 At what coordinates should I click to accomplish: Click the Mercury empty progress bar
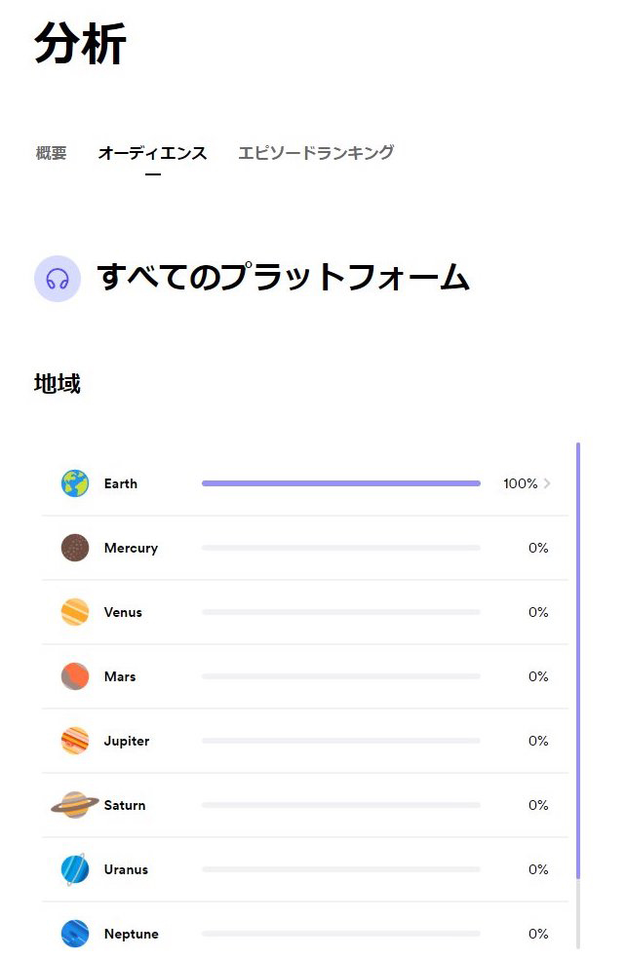click(340, 548)
